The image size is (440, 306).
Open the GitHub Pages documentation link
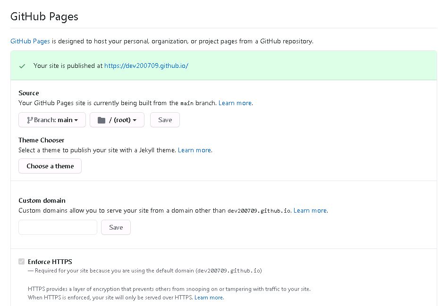[30, 41]
